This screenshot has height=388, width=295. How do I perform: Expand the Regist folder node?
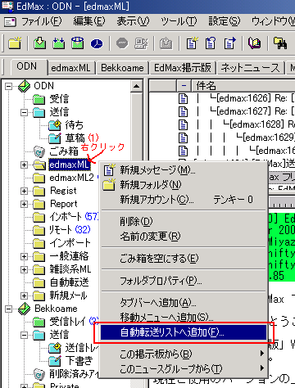[24, 191]
